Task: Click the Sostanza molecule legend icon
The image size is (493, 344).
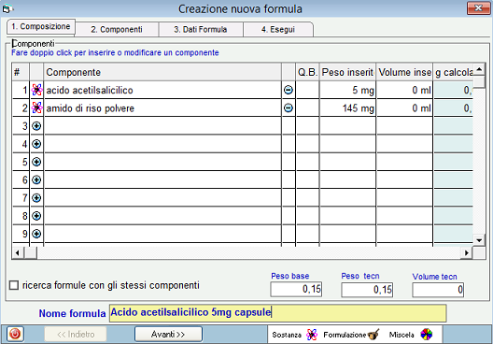Action: click(x=312, y=335)
